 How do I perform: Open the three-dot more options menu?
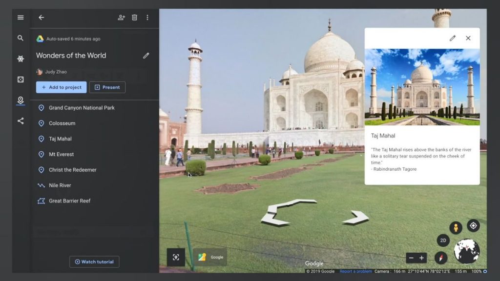(x=147, y=18)
